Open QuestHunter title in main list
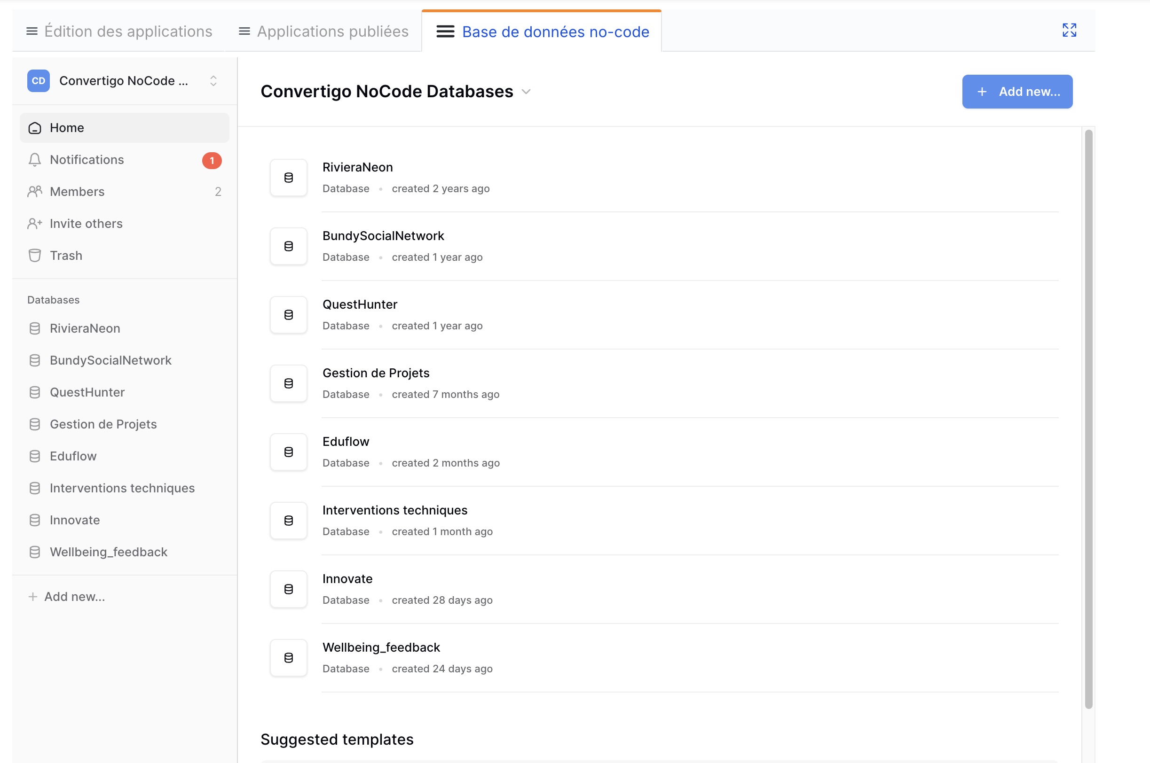1150x763 pixels. click(x=360, y=304)
